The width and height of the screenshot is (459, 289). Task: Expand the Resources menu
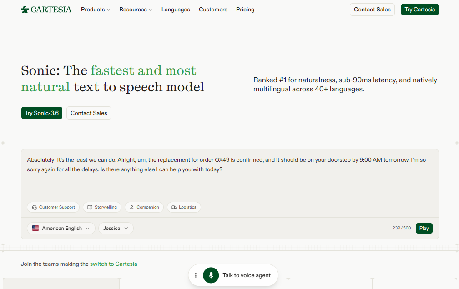click(x=136, y=10)
